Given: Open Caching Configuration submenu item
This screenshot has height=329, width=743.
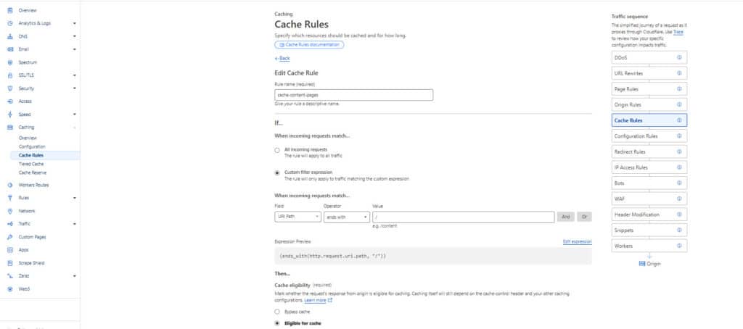Looking at the screenshot, I should [x=32, y=147].
